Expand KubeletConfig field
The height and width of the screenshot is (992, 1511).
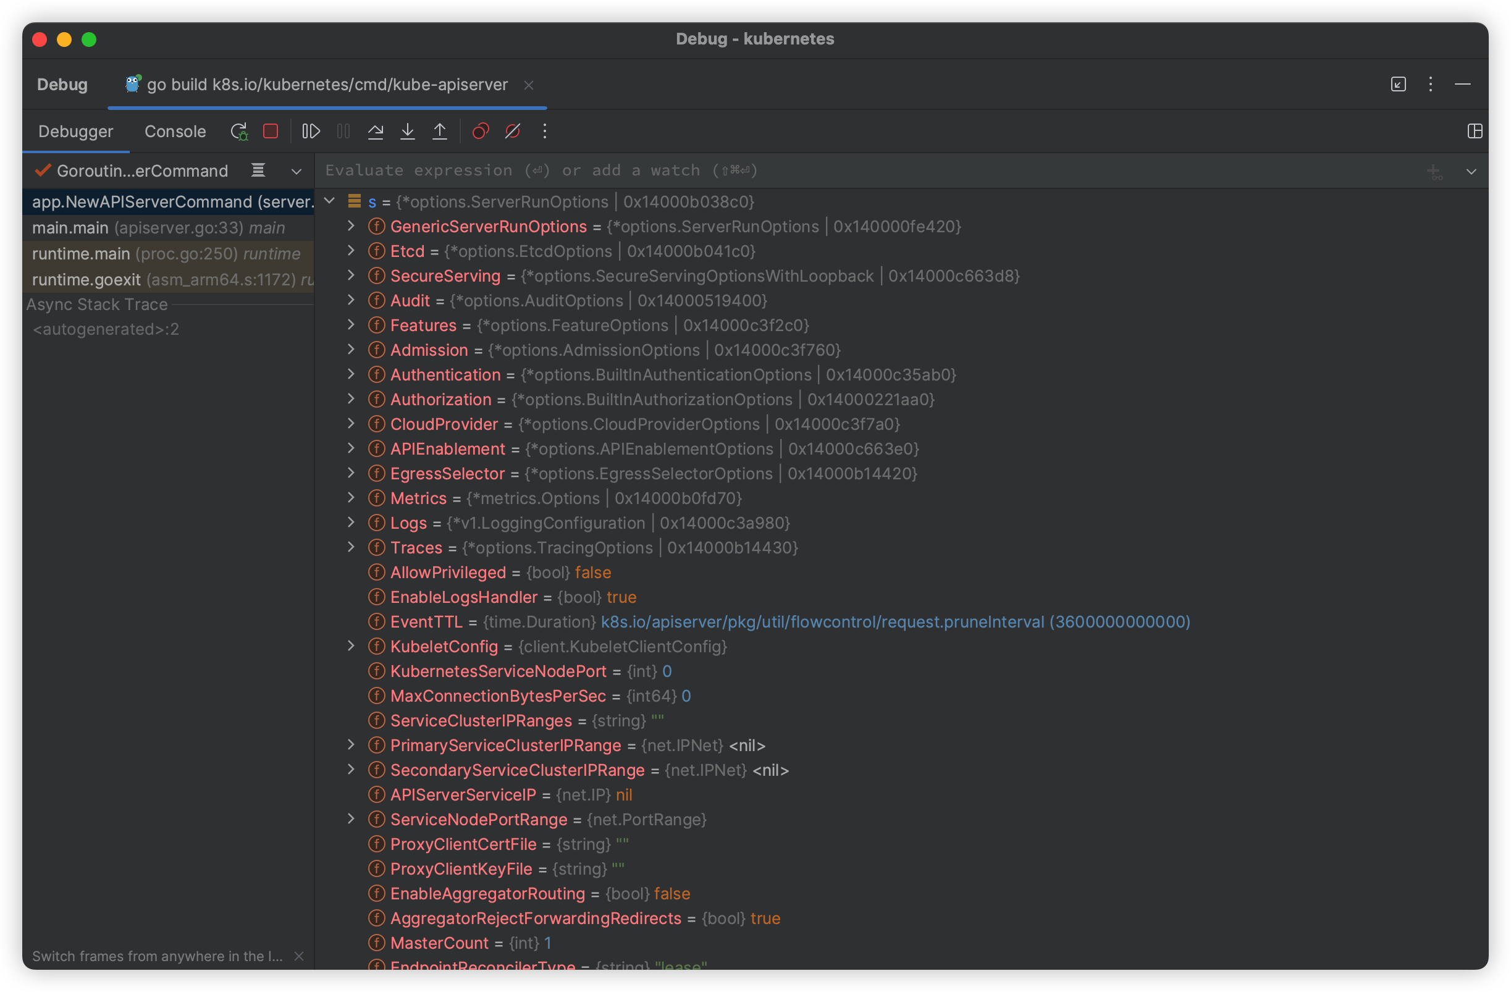coord(350,646)
